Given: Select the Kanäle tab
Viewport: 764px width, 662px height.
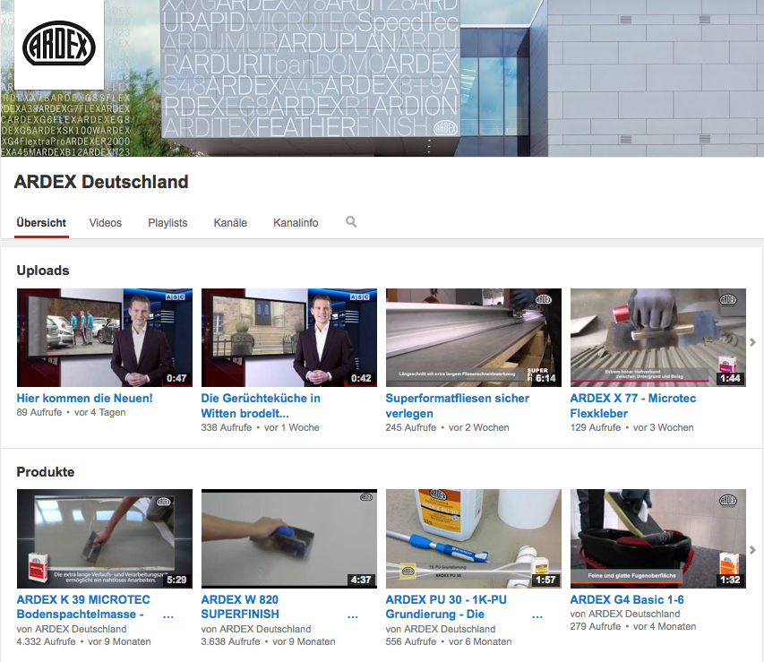Looking at the screenshot, I should pyautogui.click(x=230, y=223).
